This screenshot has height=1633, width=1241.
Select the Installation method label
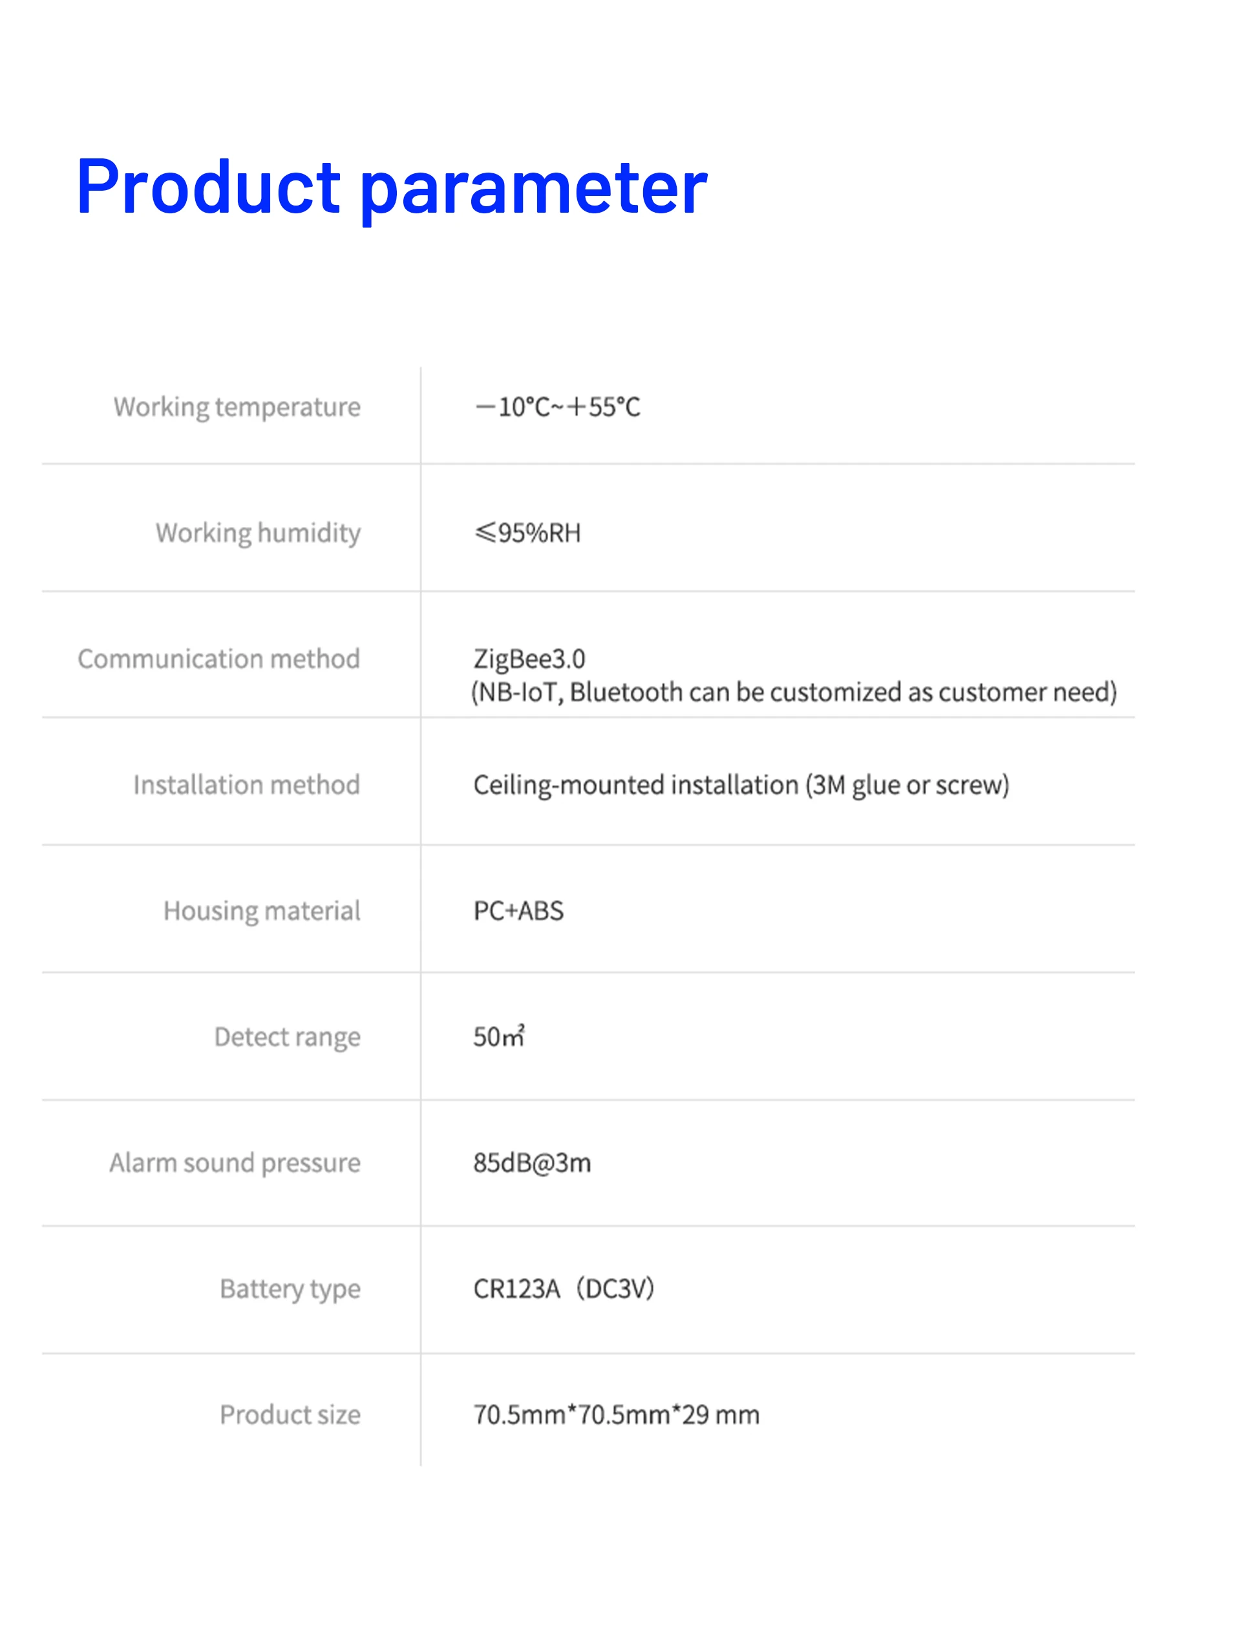(247, 785)
